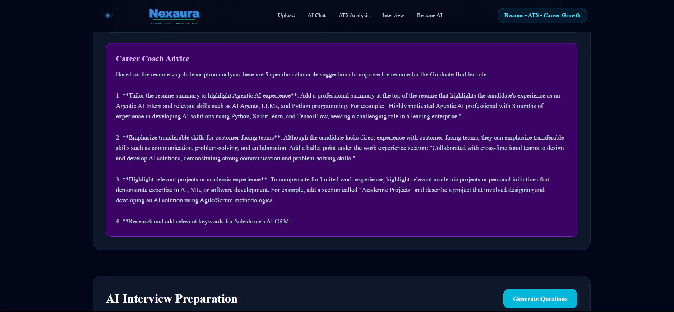Open Resume AI menu item
The width and height of the screenshot is (674, 312).
pos(429,15)
